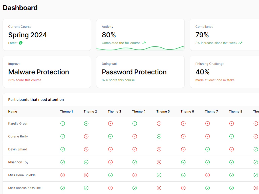The height and width of the screenshot is (194, 259).
Task: Click the trending-up arrow in Activity card
Action: point(144,43)
